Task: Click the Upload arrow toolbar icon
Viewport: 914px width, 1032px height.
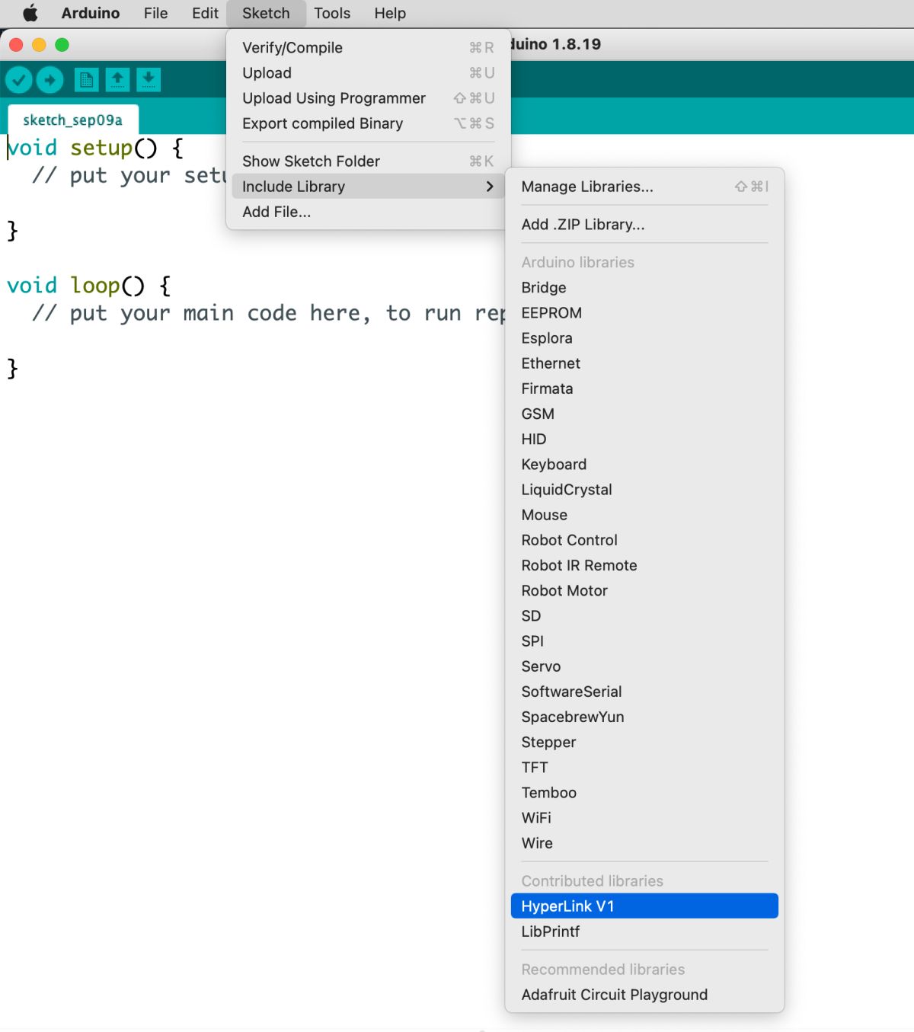Action: coord(50,79)
